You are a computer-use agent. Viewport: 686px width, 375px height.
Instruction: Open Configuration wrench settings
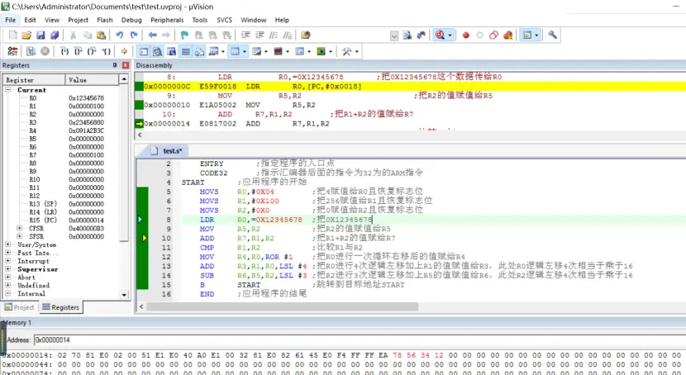pyautogui.click(x=553, y=35)
